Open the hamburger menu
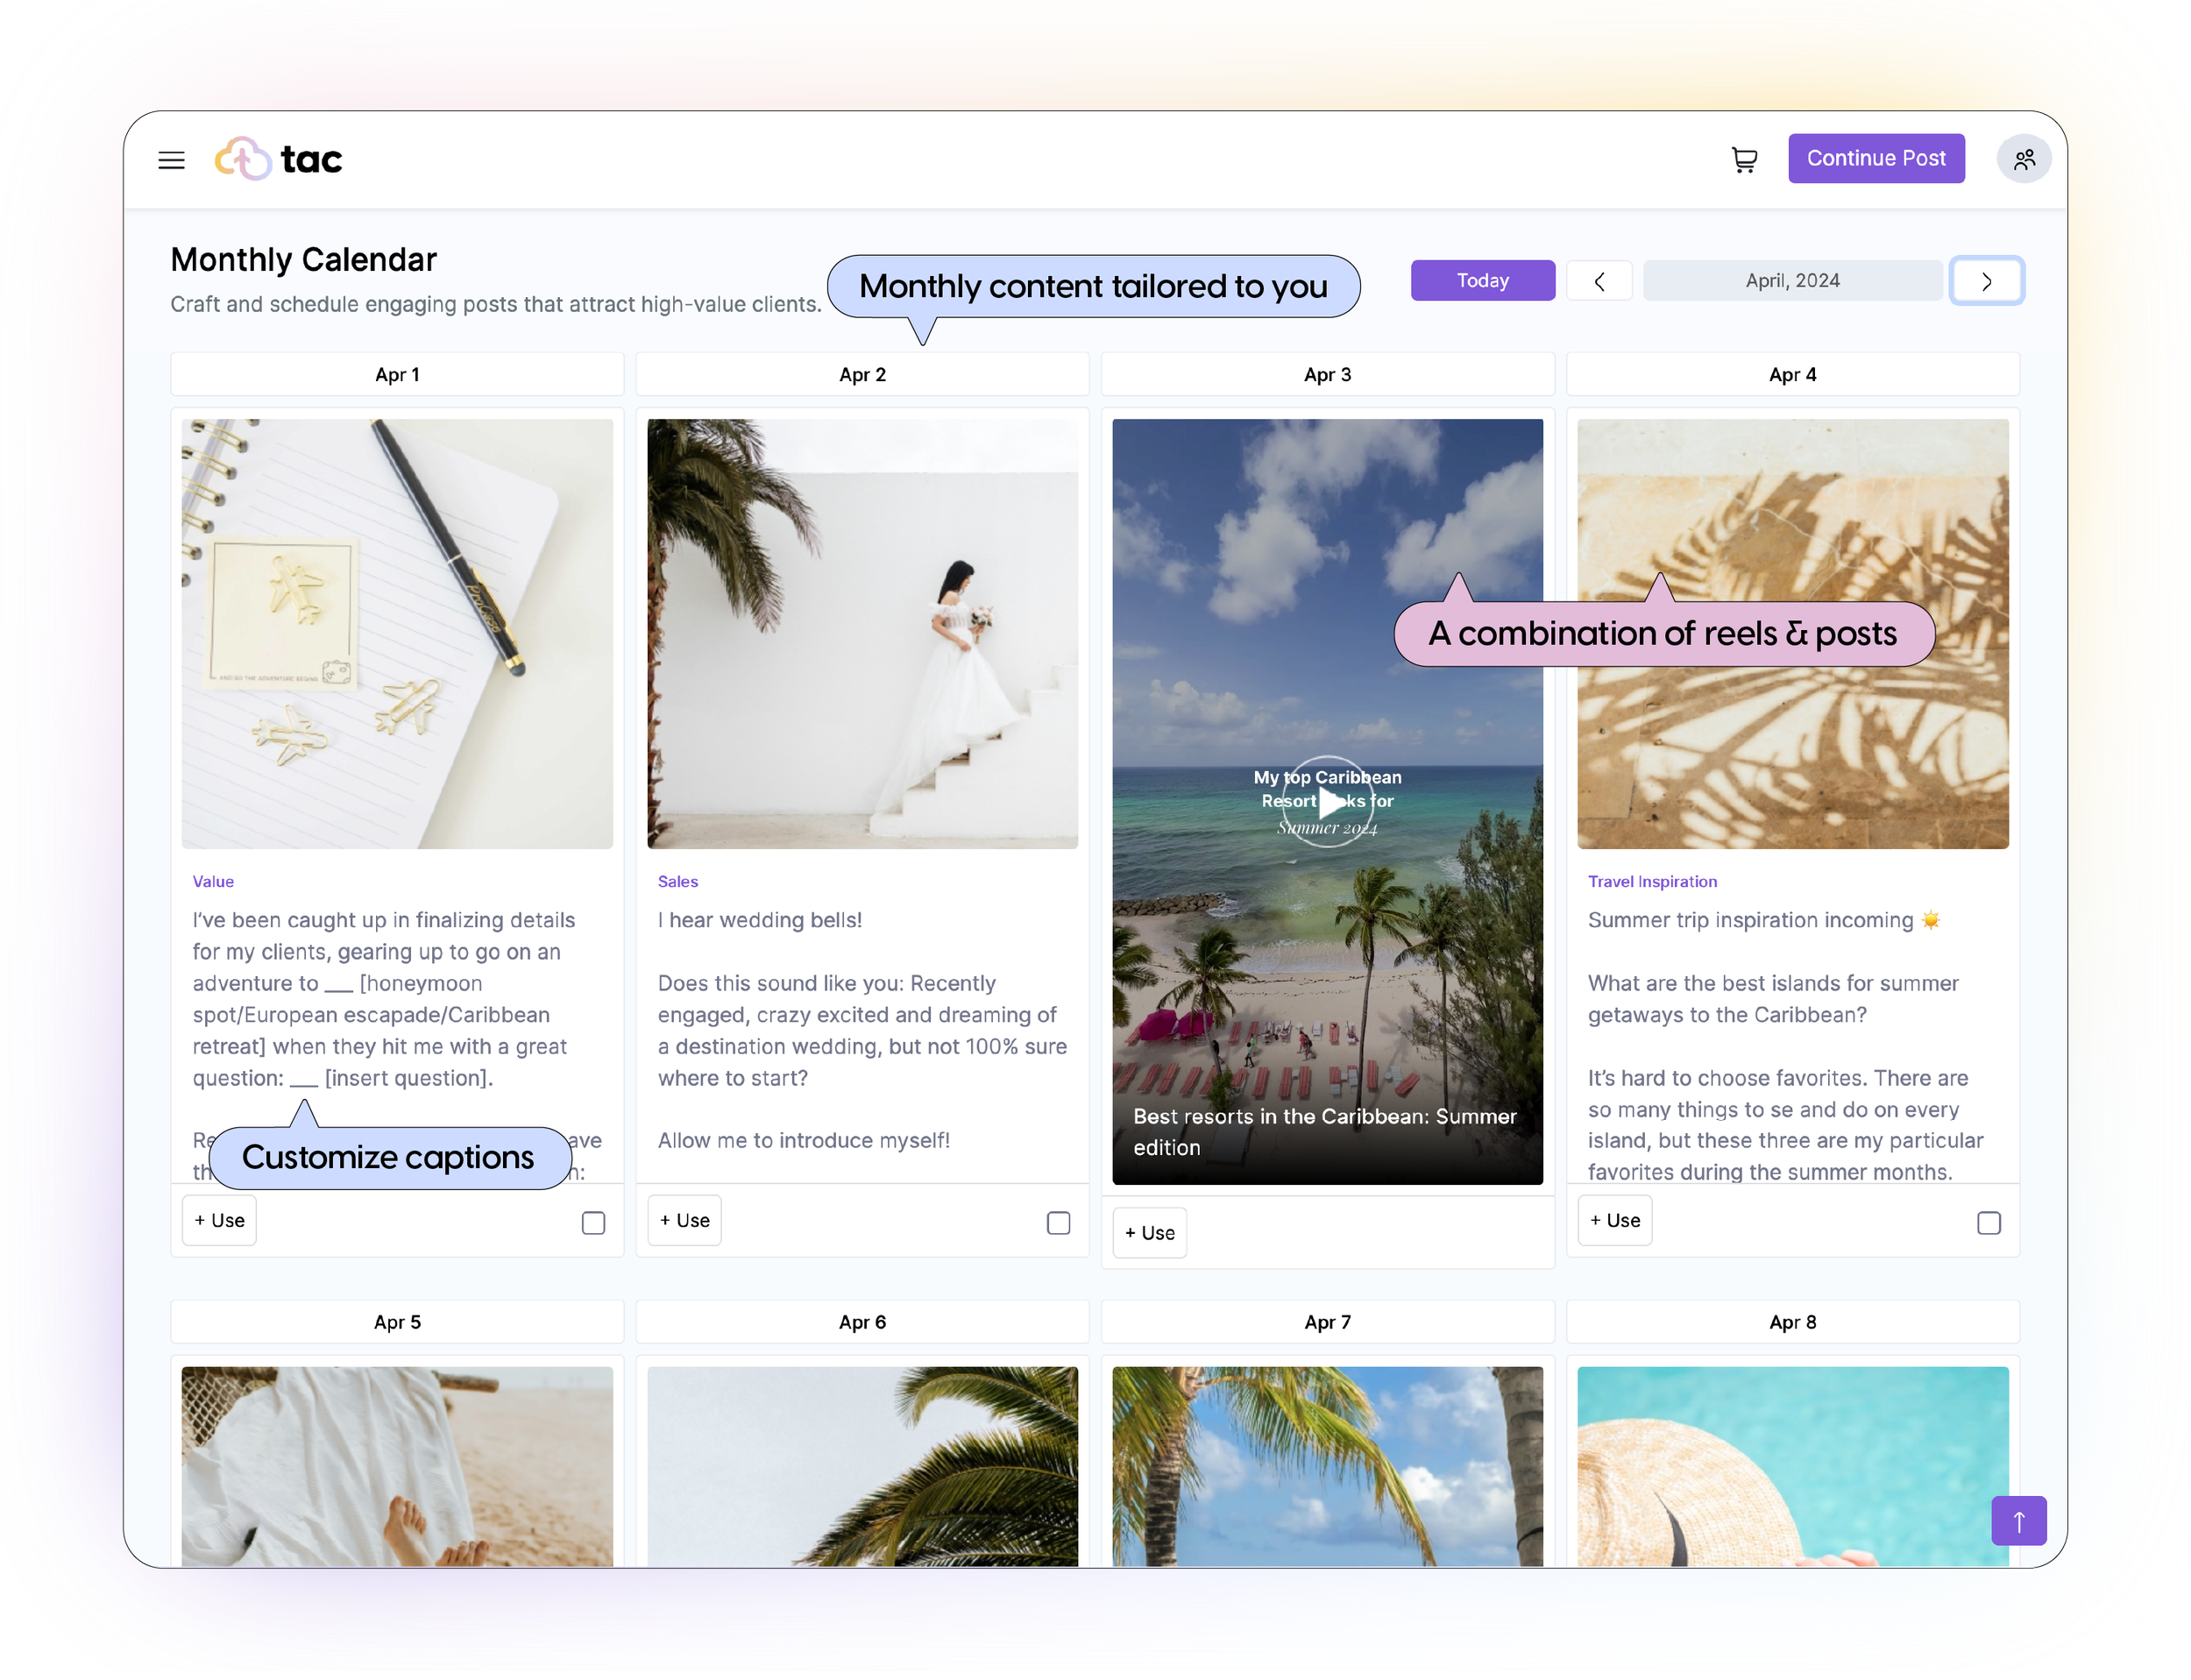2191x1680 pixels. coord(171,160)
